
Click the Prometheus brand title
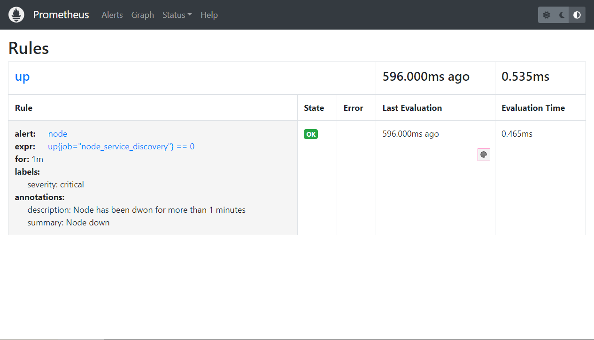(x=61, y=15)
